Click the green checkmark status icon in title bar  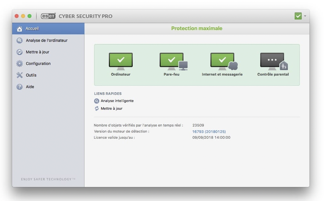click(x=298, y=16)
